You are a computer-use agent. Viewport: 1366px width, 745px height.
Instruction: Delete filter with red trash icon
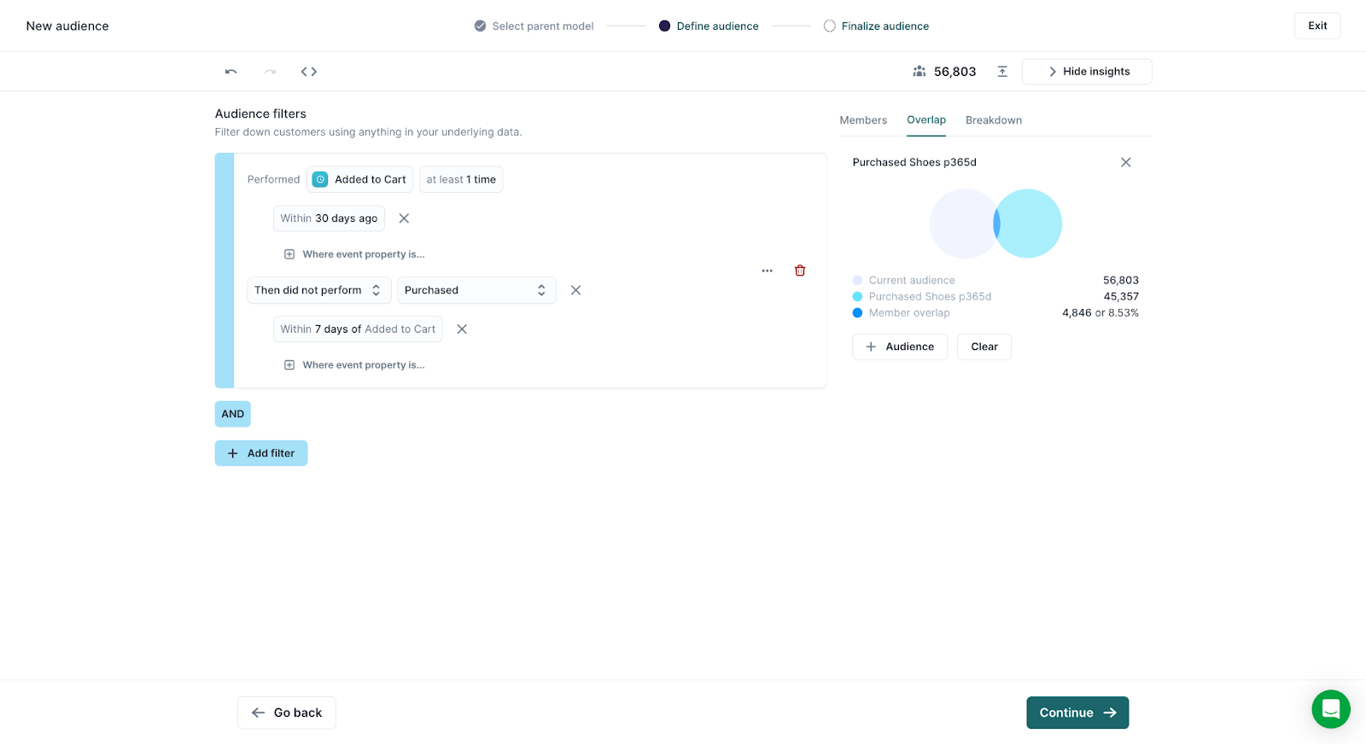(x=800, y=271)
